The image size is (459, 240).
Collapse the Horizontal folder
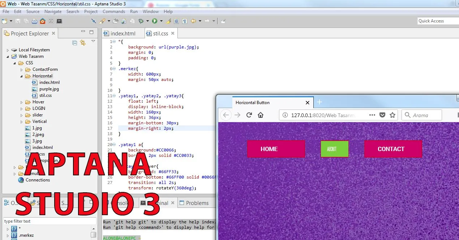(21, 76)
